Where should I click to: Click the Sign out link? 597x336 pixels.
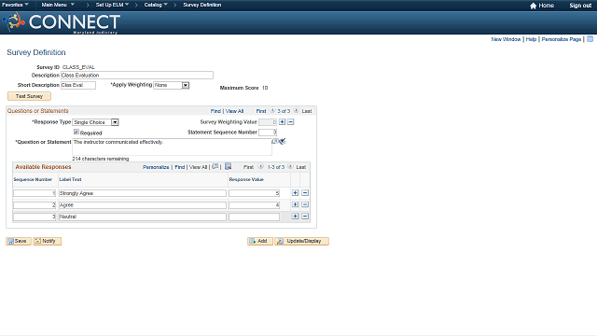point(580,6)
